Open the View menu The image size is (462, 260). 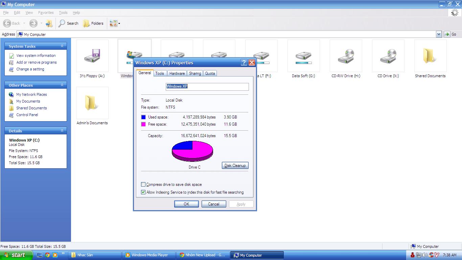click(x=29, y=13)
